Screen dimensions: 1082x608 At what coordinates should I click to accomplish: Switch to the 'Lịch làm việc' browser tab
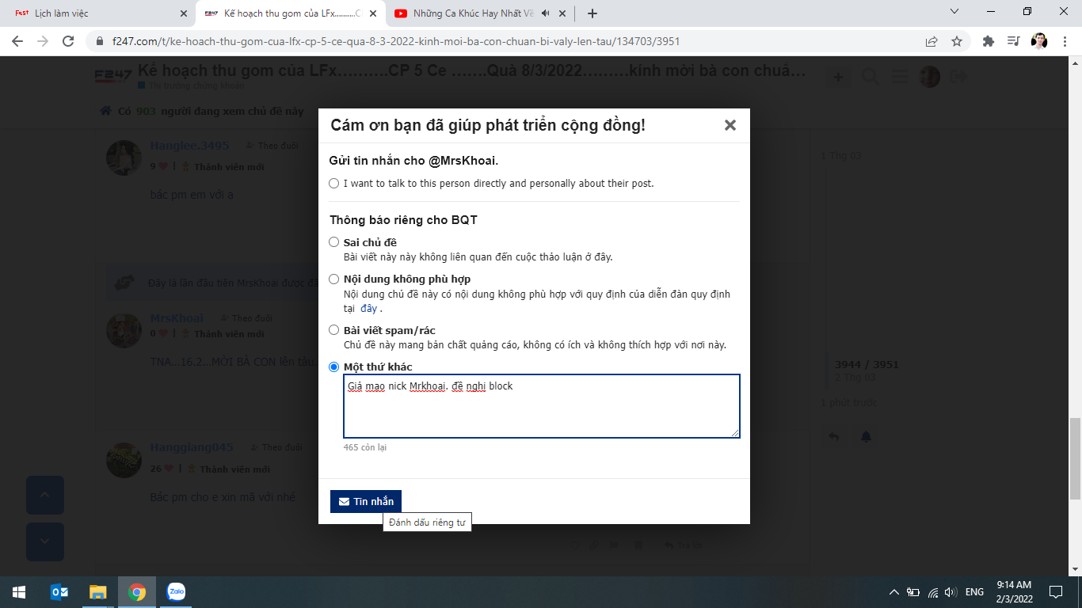click(x=98, y=13)
